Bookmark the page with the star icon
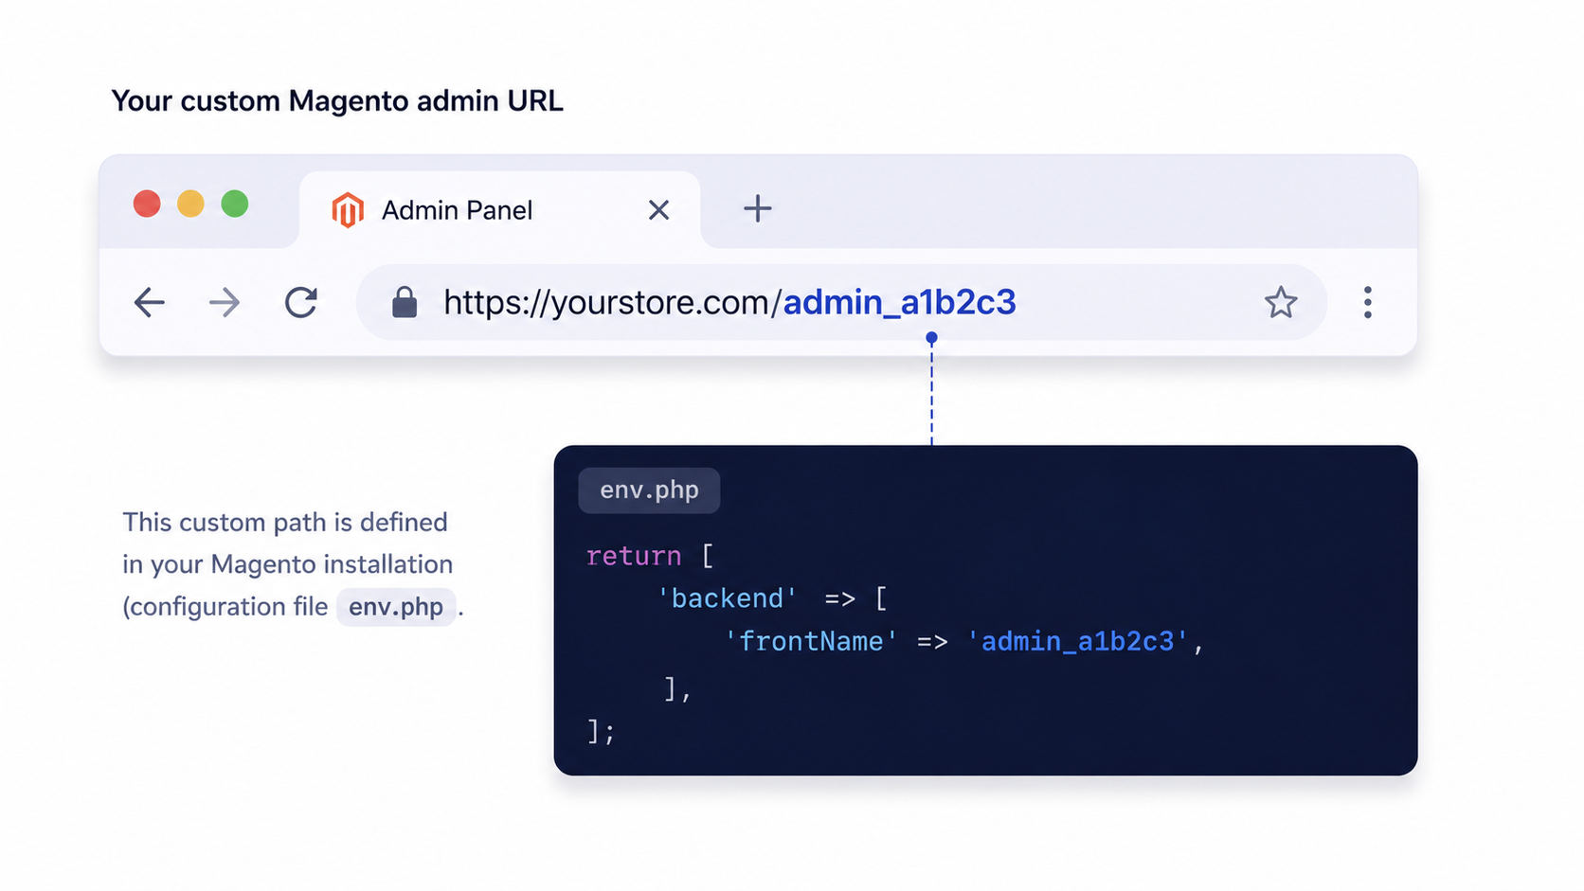 [x=1281, y=303]
